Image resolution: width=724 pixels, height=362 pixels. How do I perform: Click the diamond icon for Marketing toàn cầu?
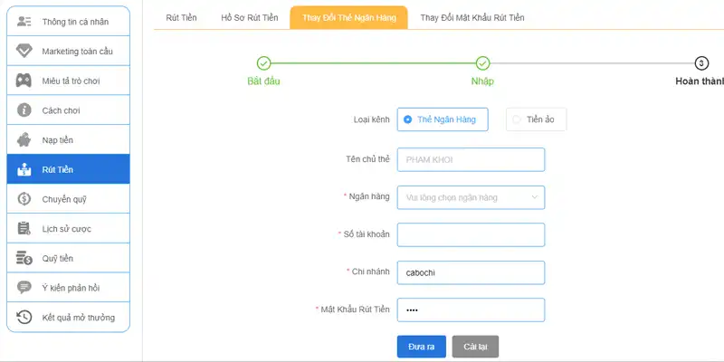(24, 51)
